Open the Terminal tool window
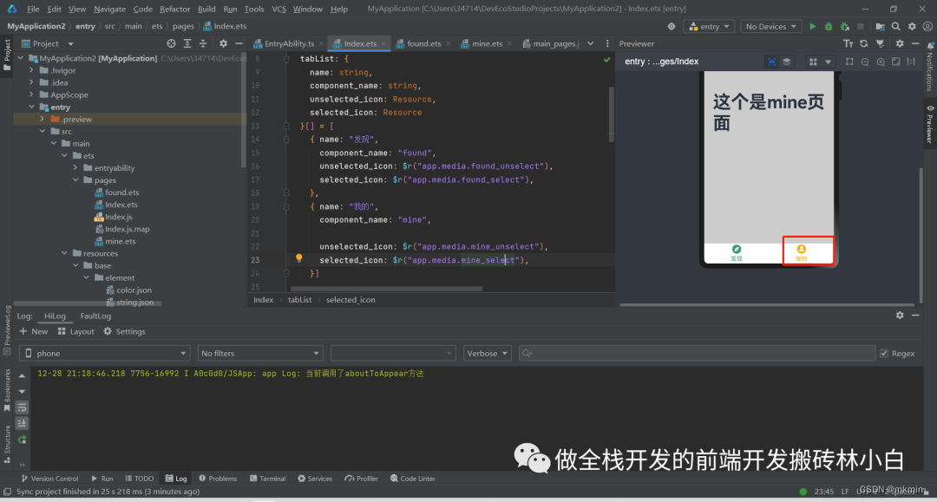Image resolution: width=937 pixels, height=502 pixels. (267, 478)
